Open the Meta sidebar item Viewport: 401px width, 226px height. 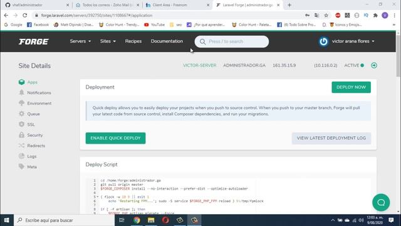28,167
